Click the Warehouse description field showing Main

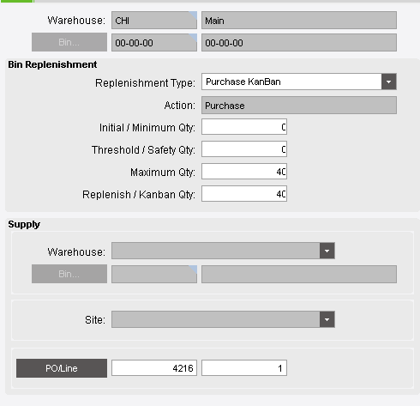[299, 21]
